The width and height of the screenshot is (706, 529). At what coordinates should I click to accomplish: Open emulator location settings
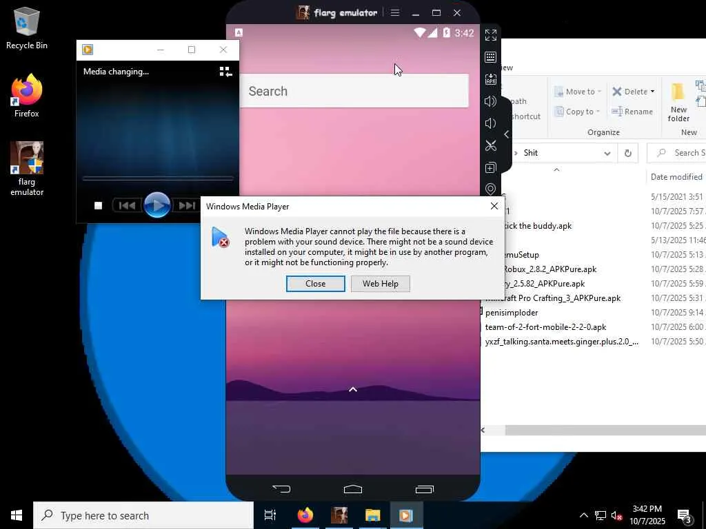(490, 189)
